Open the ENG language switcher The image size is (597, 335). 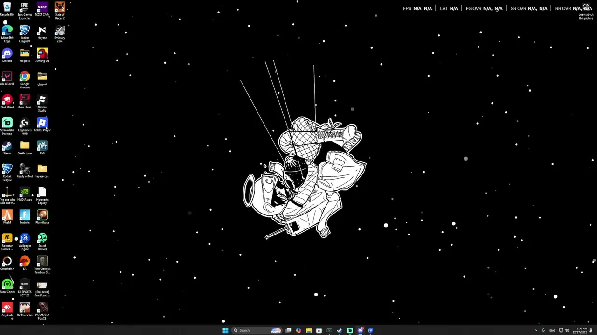[552, 330]
